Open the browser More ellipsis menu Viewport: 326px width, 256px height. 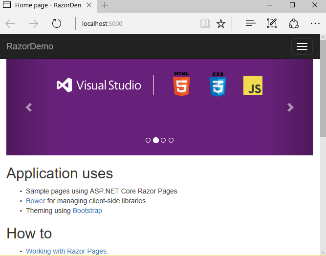point(315,23)
